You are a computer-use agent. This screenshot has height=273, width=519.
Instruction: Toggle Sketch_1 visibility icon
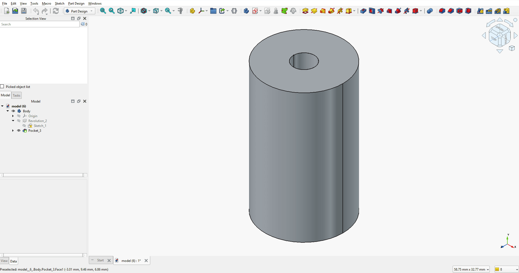pos(24,126)
